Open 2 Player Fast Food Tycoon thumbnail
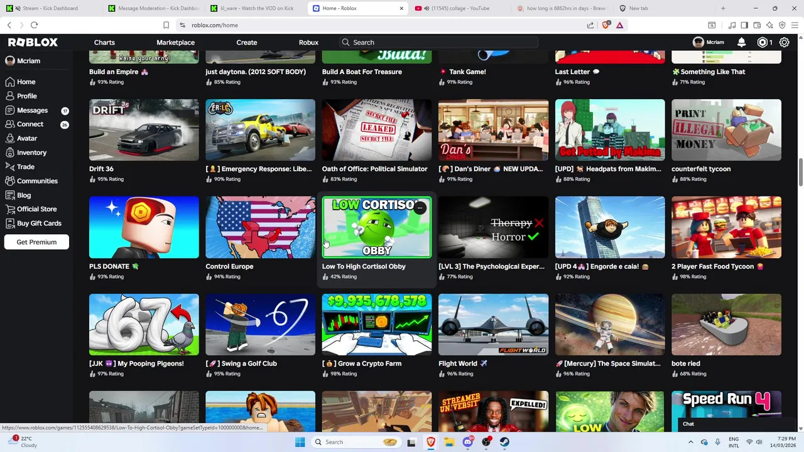The height and width of the screenshot is (452, 804). coord(726,227)
